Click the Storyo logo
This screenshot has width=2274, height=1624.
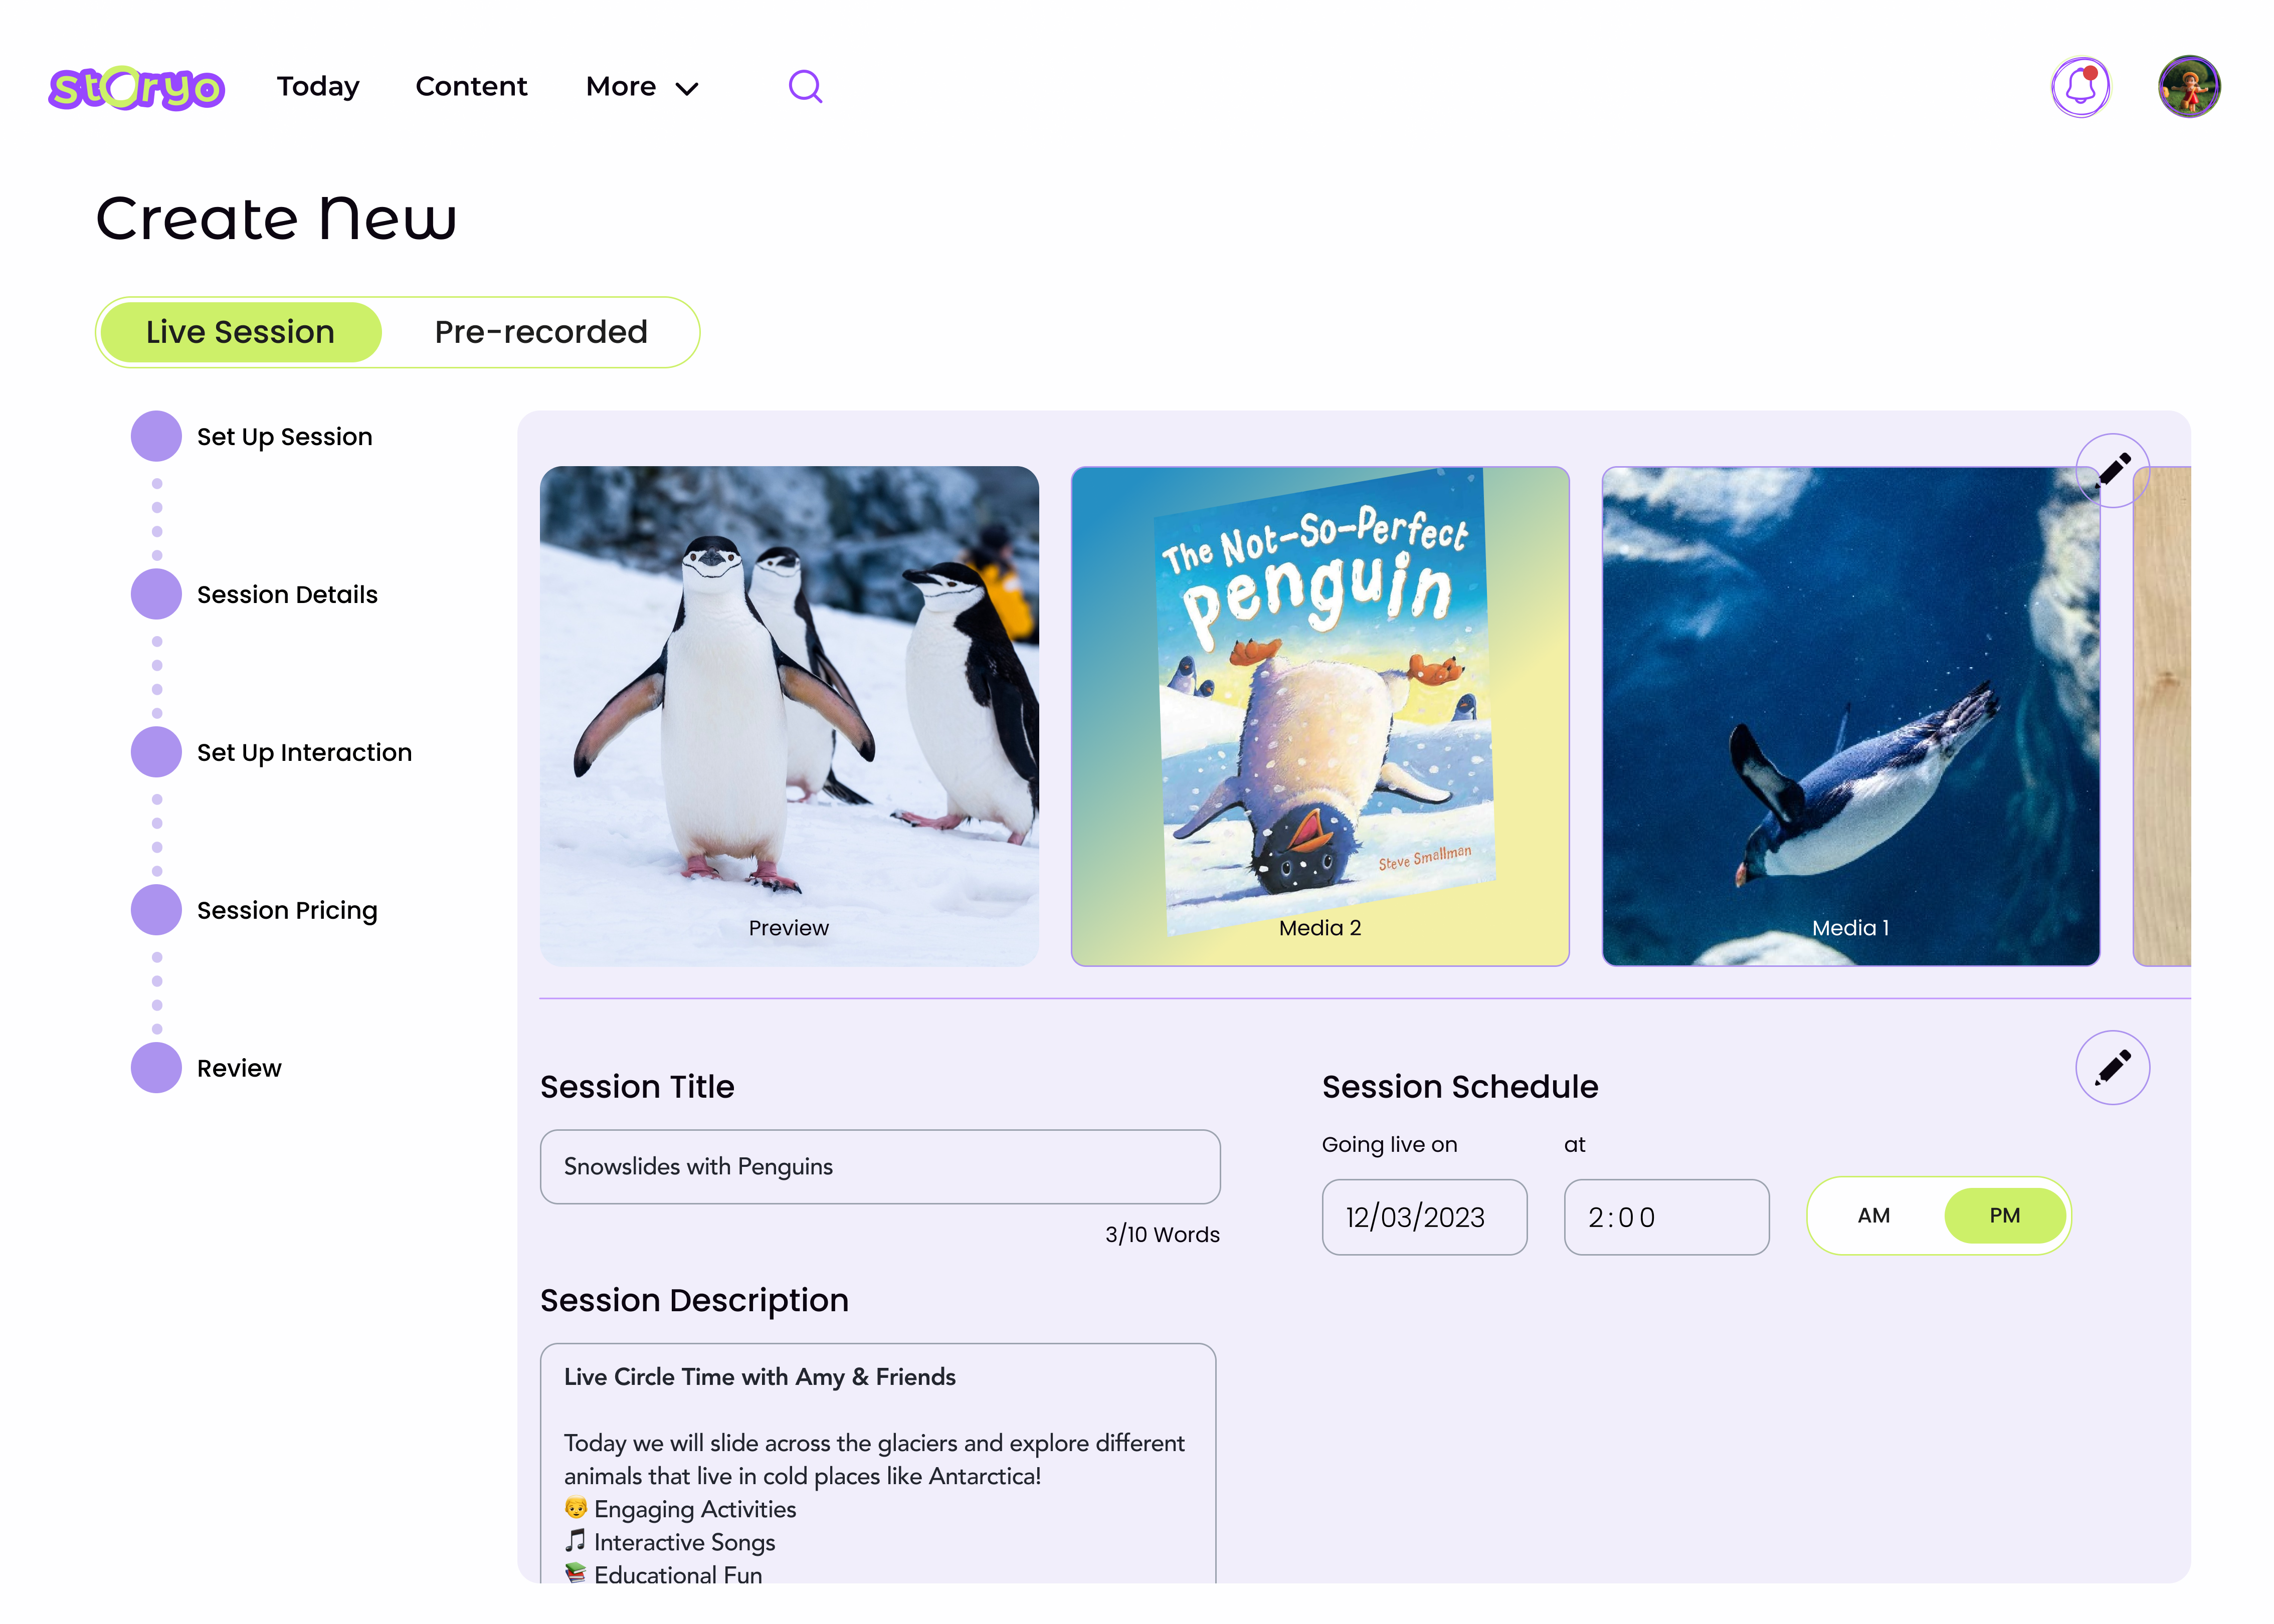pyautogui.click(x=137, y=88)
